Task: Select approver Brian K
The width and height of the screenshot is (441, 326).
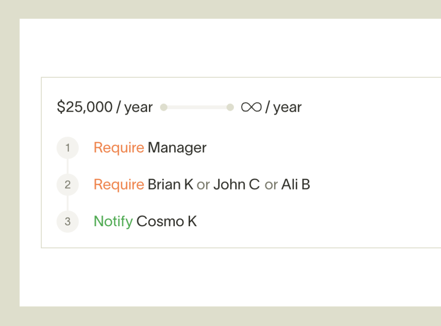Action: 170,185
